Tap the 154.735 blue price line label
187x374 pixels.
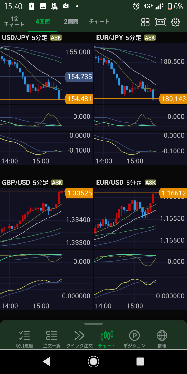click(79, 77)
